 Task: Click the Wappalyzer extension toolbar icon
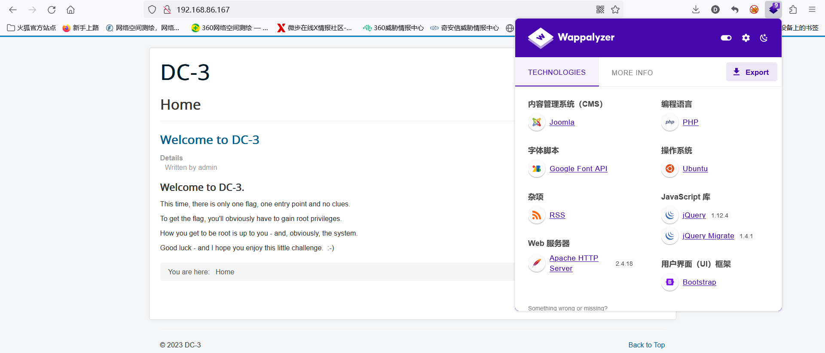point(773,9)
